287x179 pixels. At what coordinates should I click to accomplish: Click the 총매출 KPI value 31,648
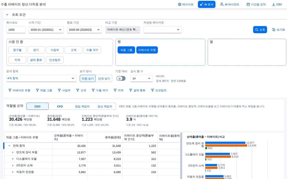[54, 119]
